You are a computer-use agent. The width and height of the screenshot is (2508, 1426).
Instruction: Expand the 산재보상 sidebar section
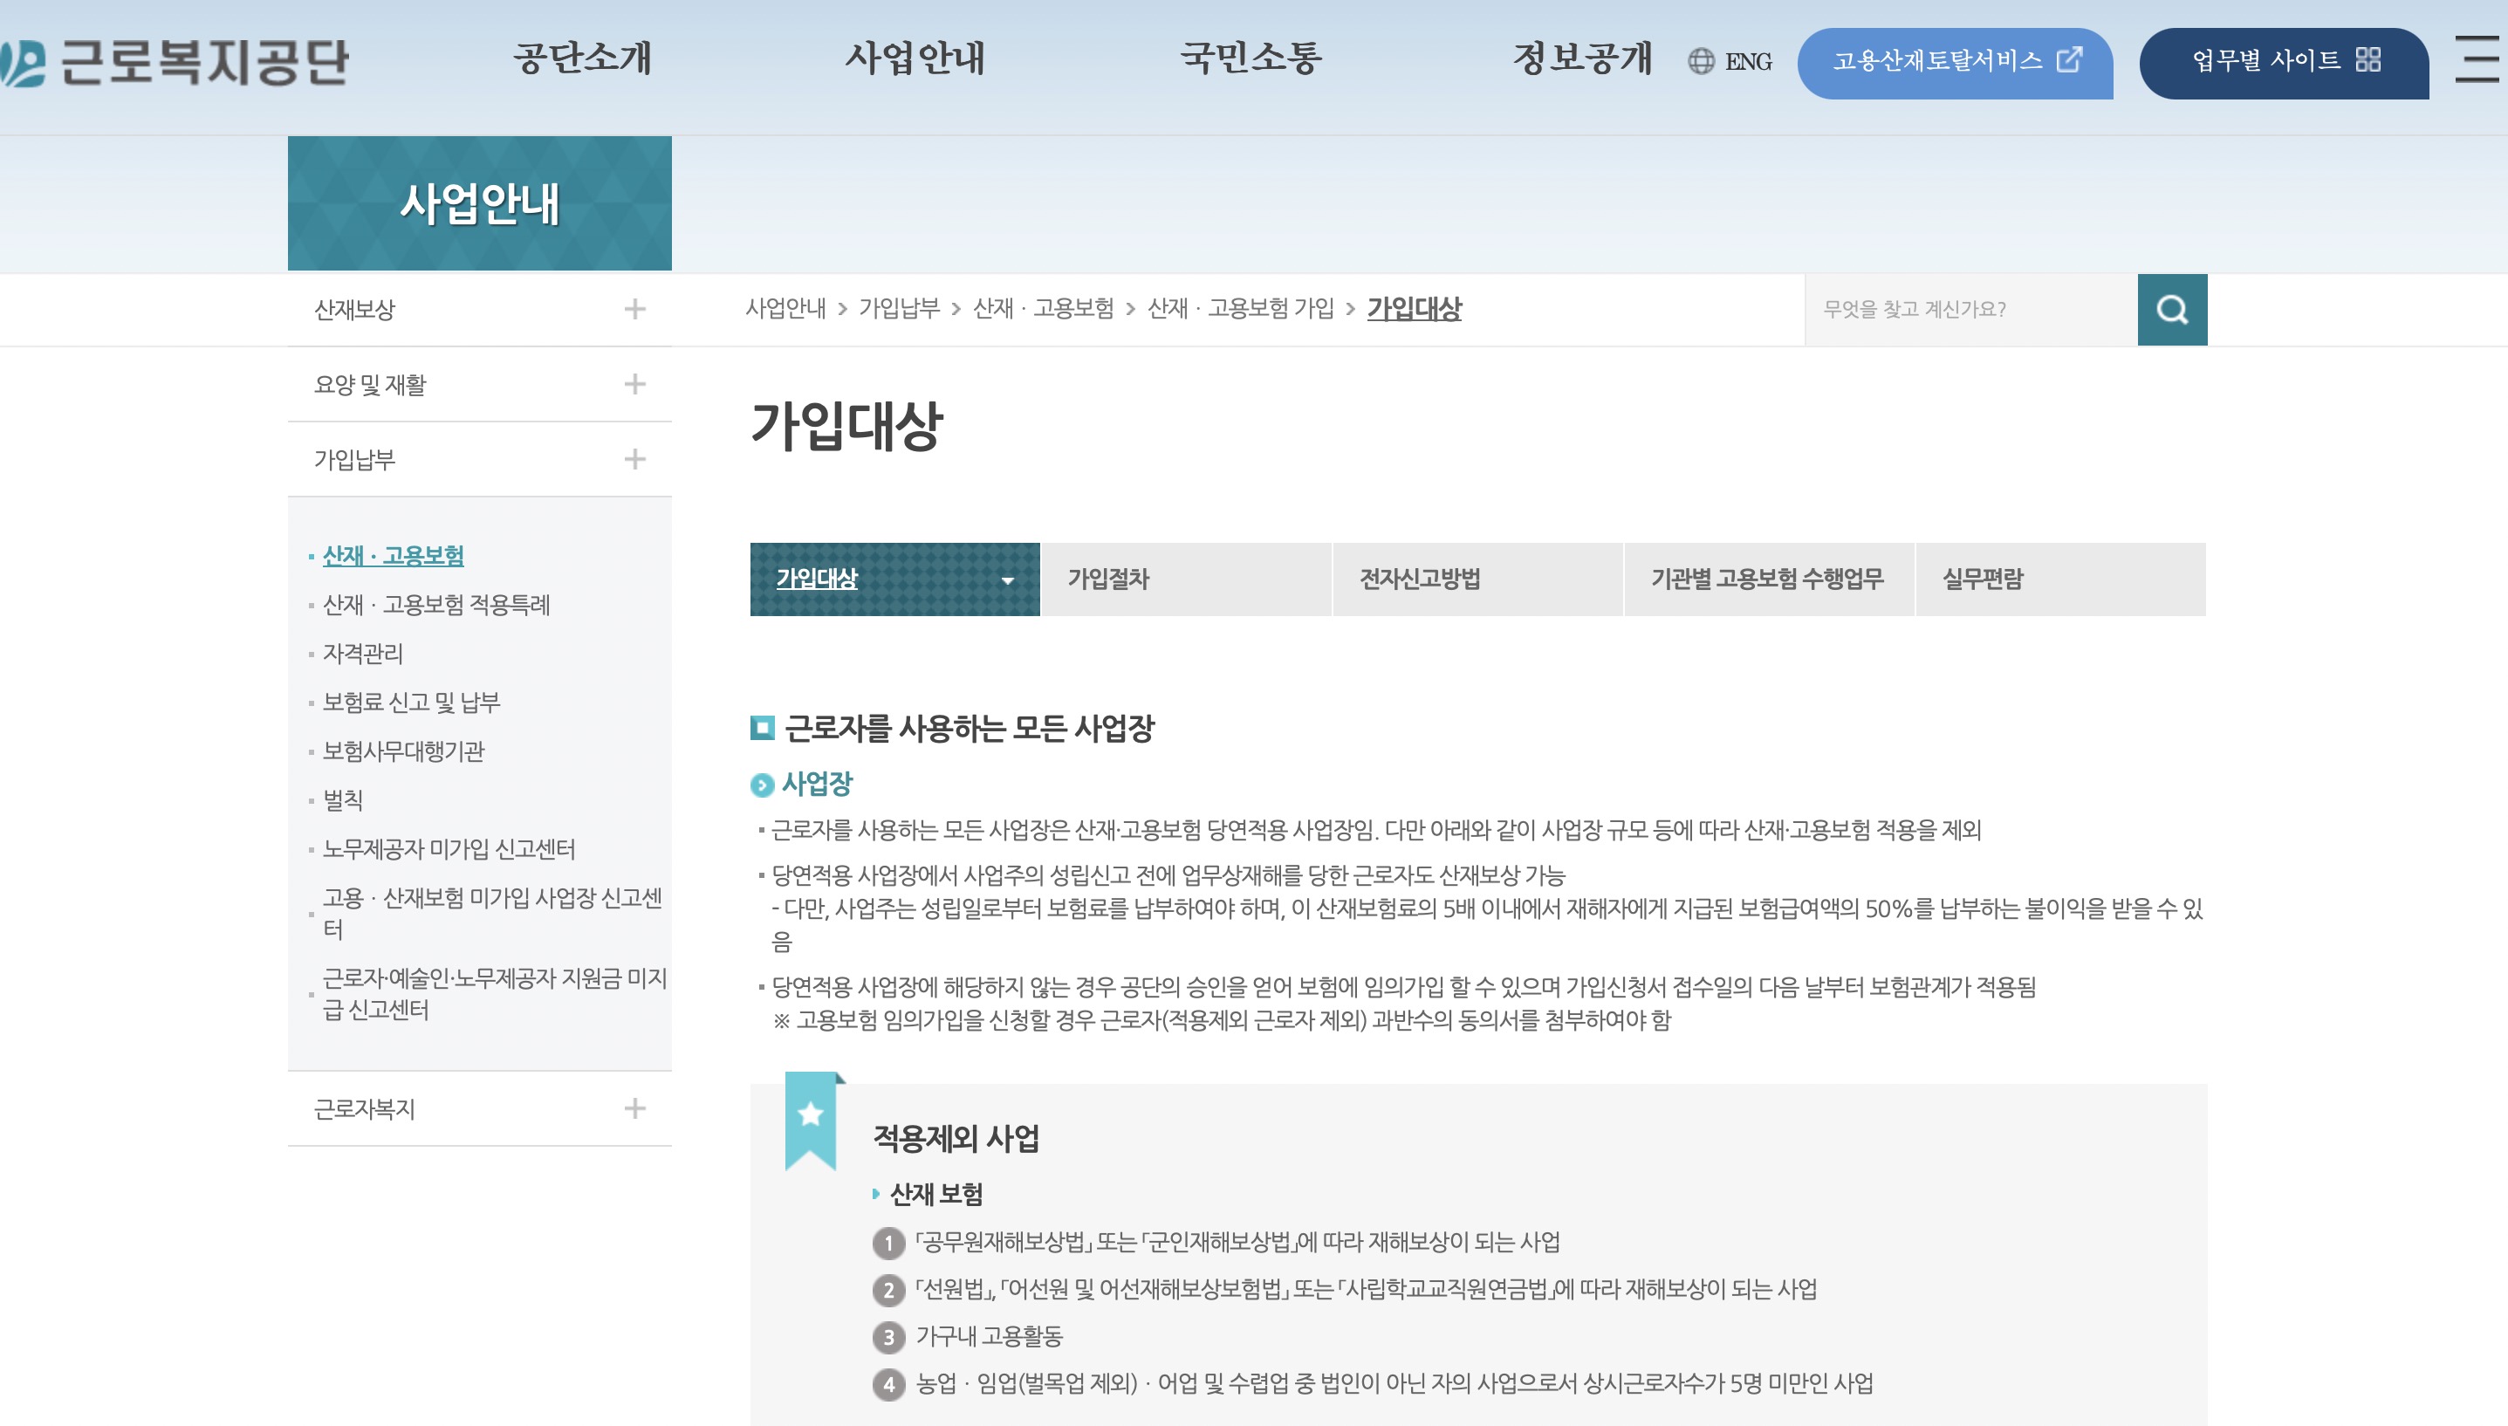point(635,310)
